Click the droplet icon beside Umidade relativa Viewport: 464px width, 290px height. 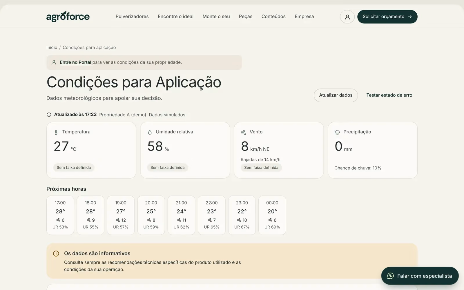point(150,132)
